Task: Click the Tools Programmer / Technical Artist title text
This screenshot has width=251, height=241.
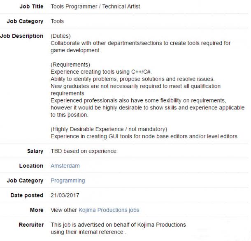Action: click(95, 7)
